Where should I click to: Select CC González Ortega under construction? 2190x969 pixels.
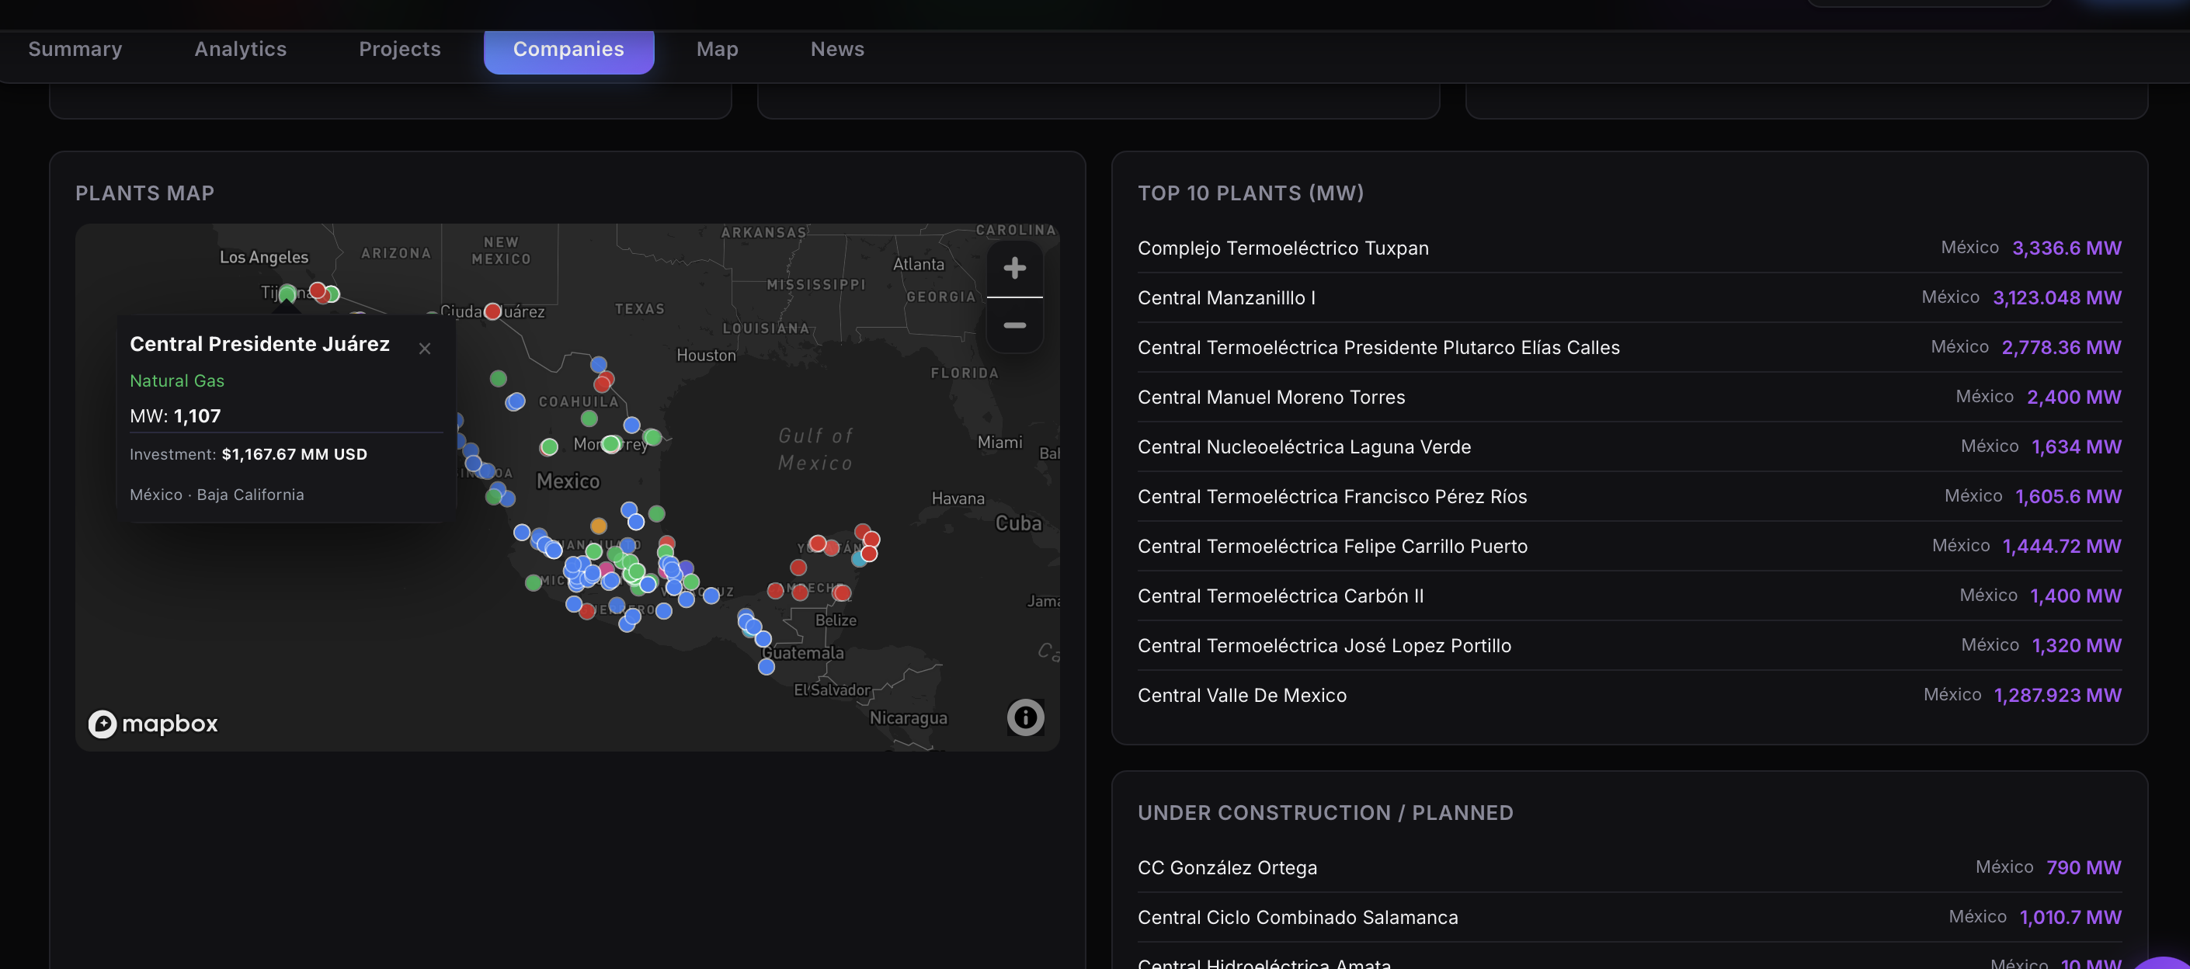(1228, 867)
